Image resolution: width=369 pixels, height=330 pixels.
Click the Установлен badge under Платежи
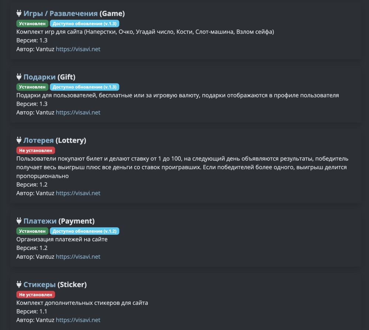(x=32, y=231)
